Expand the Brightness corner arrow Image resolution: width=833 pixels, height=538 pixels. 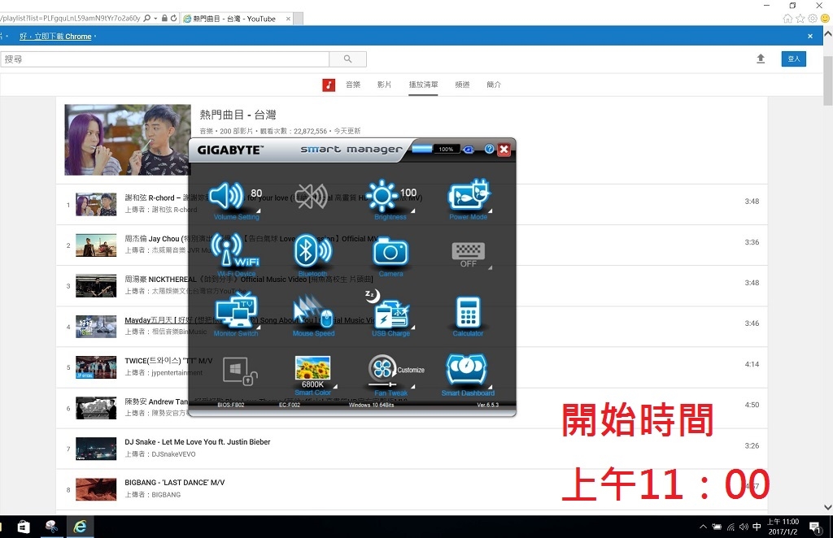(412, 210)
